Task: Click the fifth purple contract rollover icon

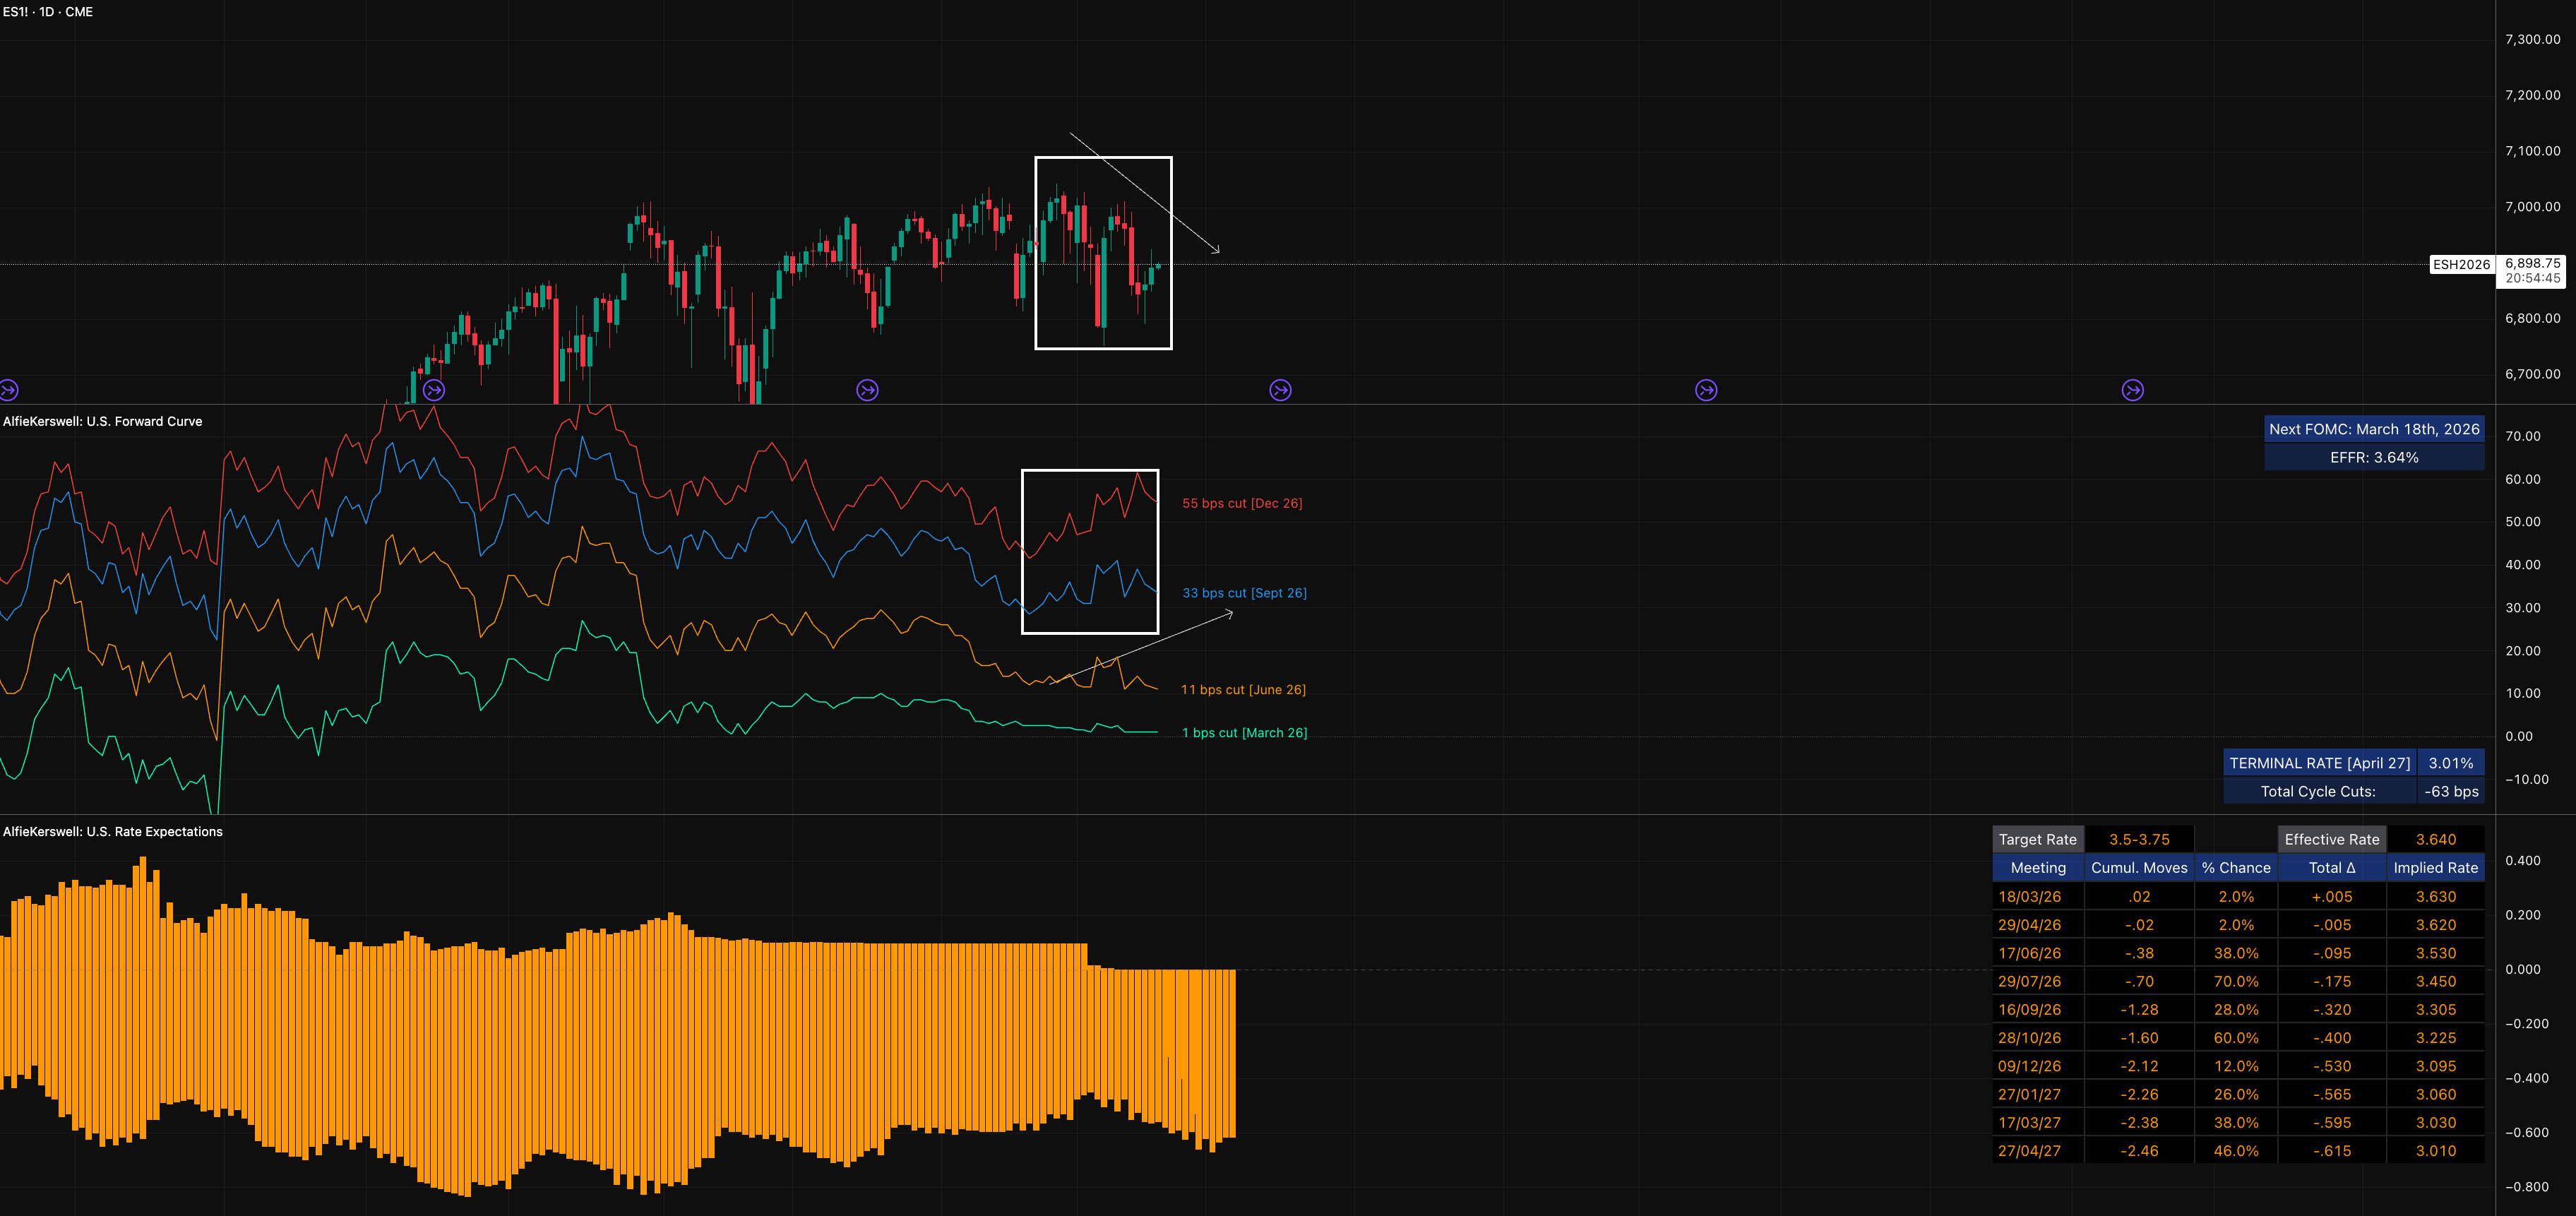Action: [1706, 390]
